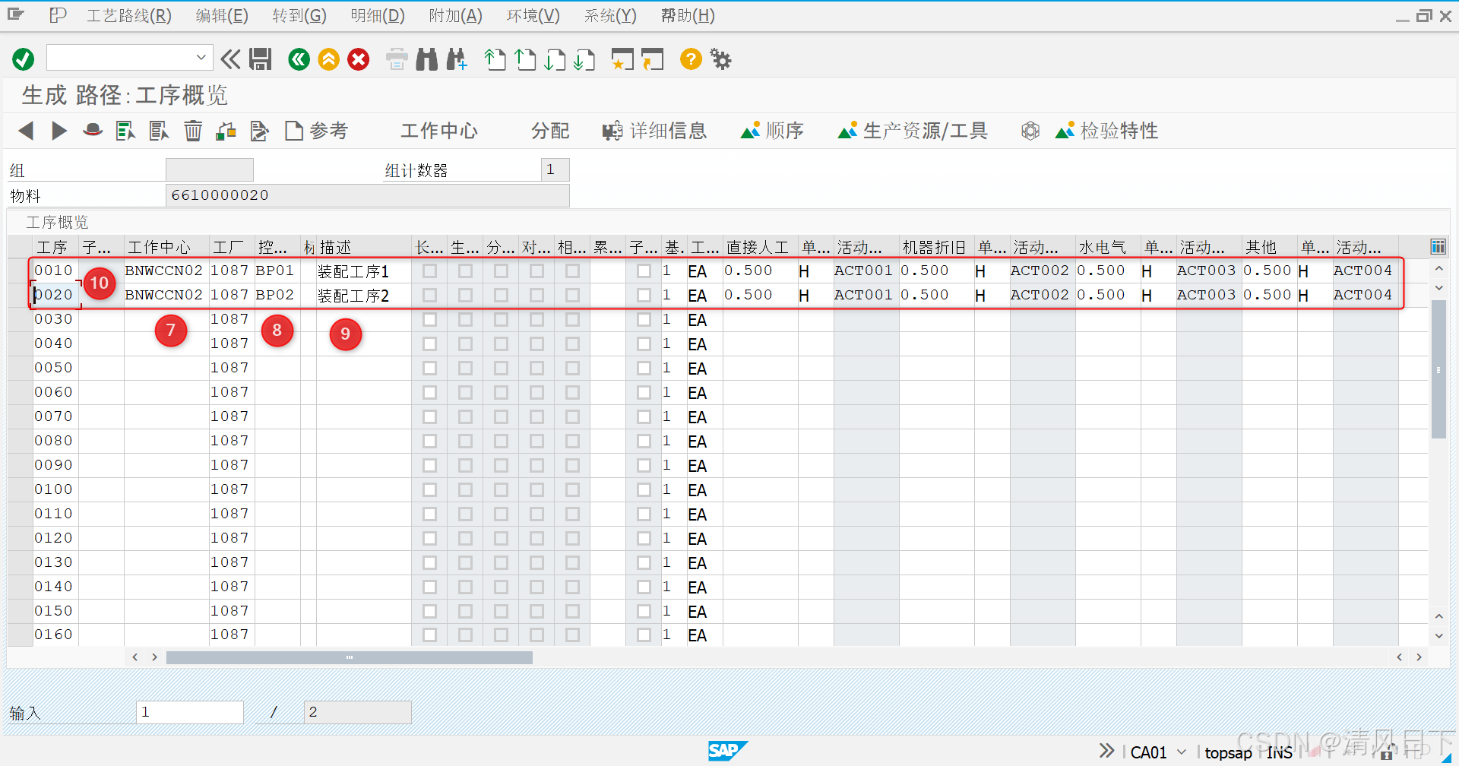Viewport: 1459px width, 766px height.
Task: Enable a checkbox in operation row 0050
Action: pos(429,368)
